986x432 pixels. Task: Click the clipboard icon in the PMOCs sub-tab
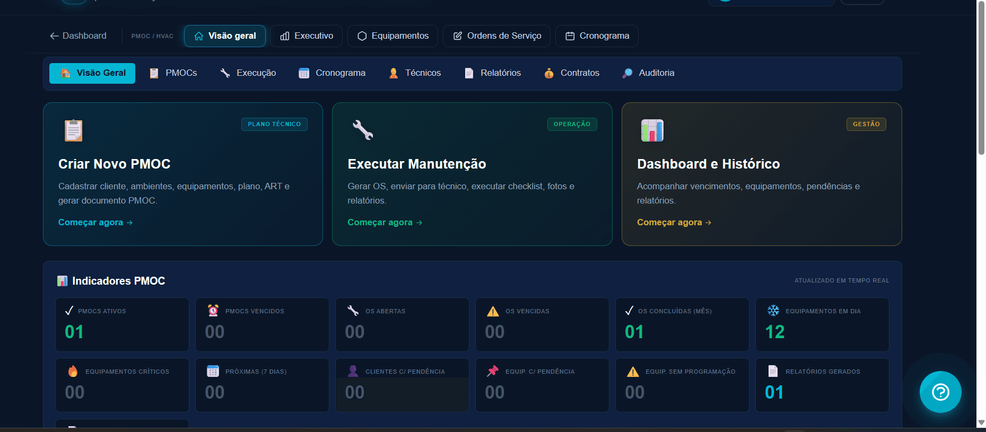(154, 73)
